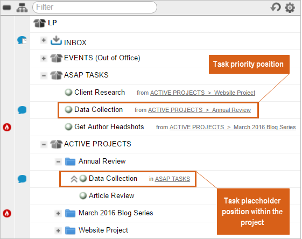
Task: Follow ACTIVE PROJECTS > Annual Review link
Action: pyautogui.click(x=199, y=110)
